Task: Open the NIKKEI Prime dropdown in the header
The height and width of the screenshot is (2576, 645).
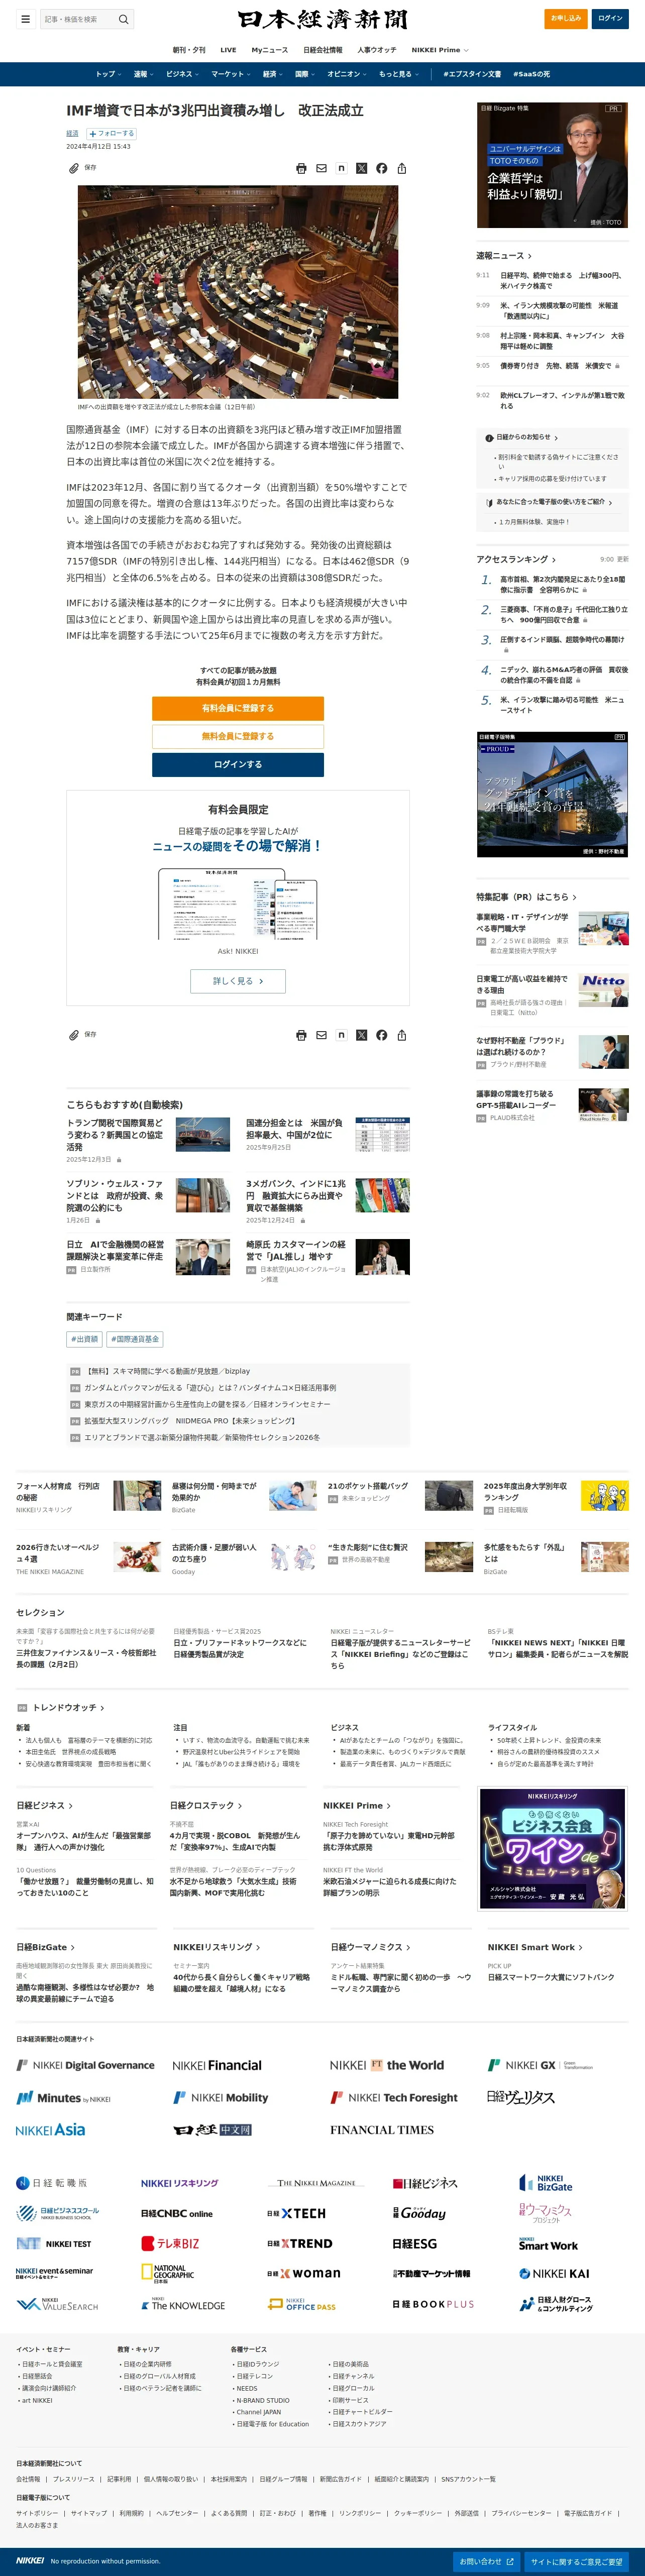Action: [440, 50]
